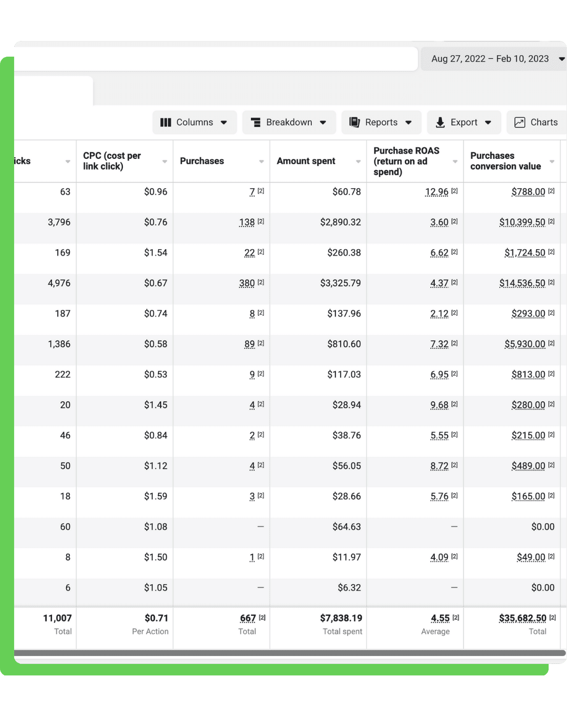Open the Breakdown menu

point(289,122)
